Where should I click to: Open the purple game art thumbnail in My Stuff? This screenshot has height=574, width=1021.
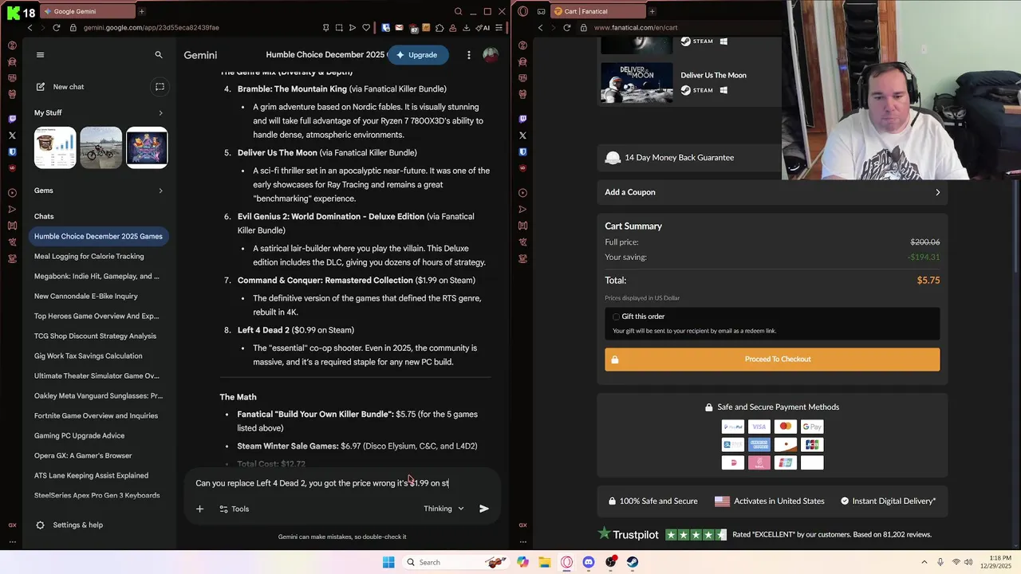point(147,147)
